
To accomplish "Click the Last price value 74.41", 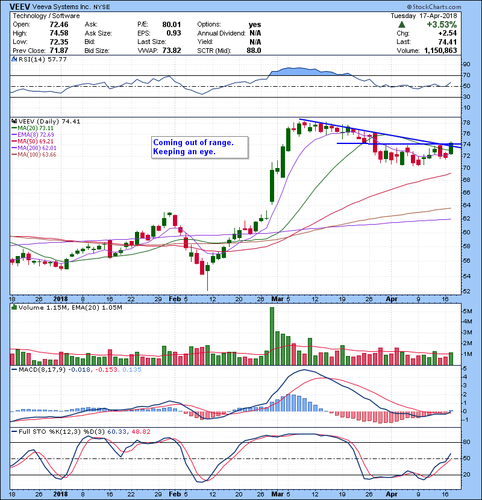I will (x=447, y=42).
